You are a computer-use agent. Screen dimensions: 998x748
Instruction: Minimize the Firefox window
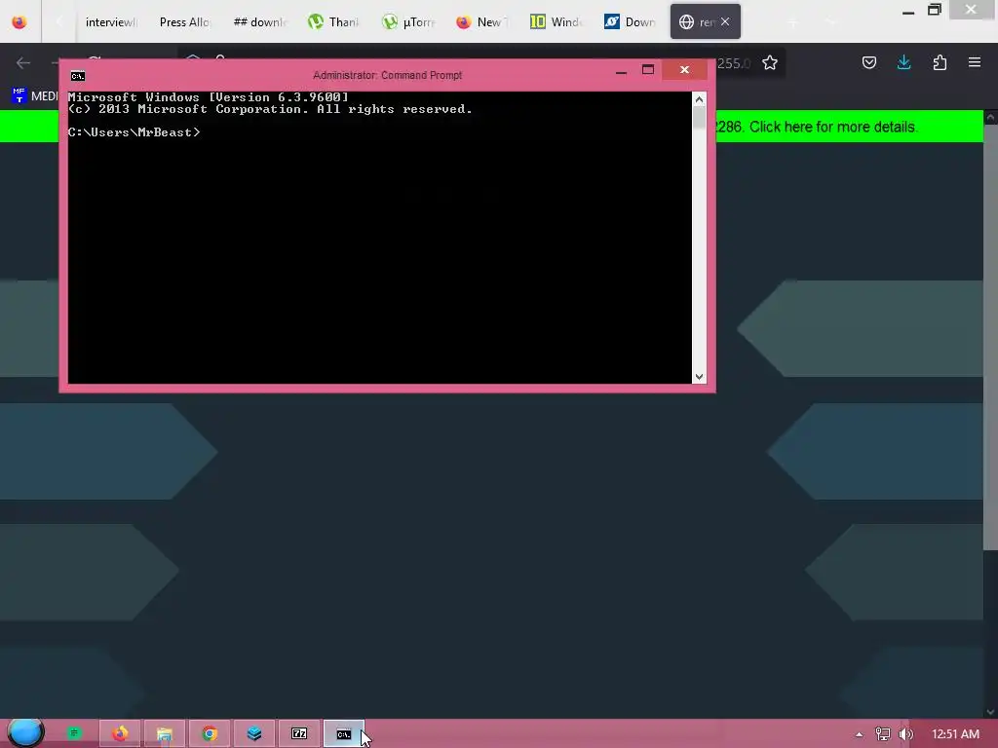point(908,11)
